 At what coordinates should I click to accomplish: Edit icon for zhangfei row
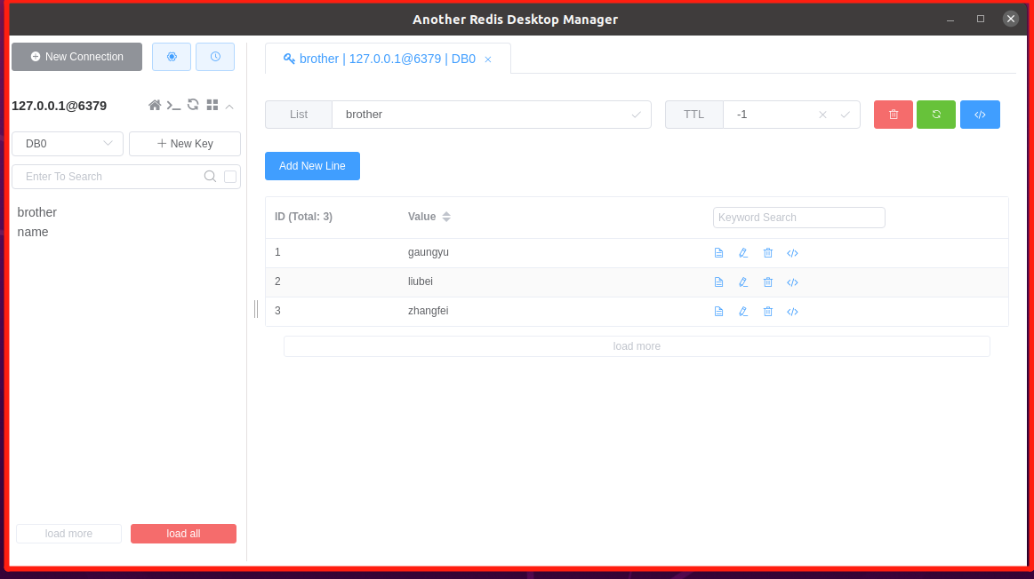pos(743,312)
